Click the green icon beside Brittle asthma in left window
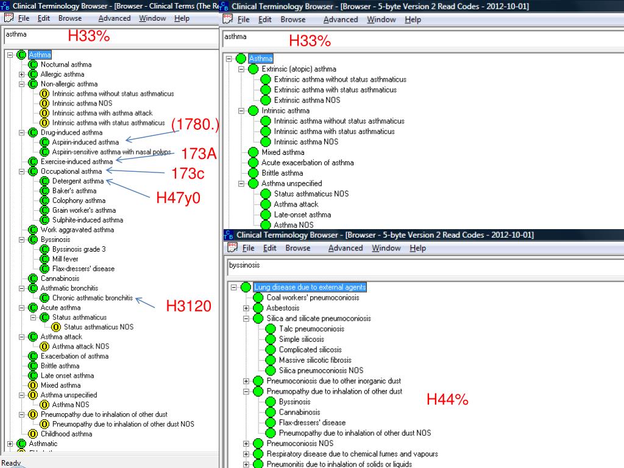 click(33, 366)
